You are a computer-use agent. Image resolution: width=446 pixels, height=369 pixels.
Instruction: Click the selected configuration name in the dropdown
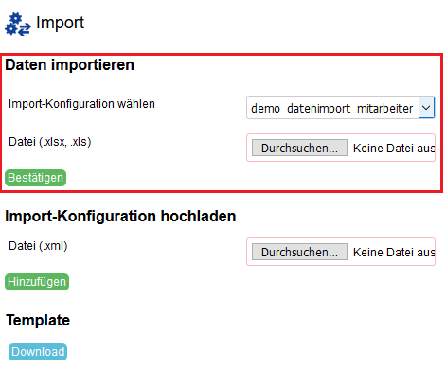[x=334, y=109]
